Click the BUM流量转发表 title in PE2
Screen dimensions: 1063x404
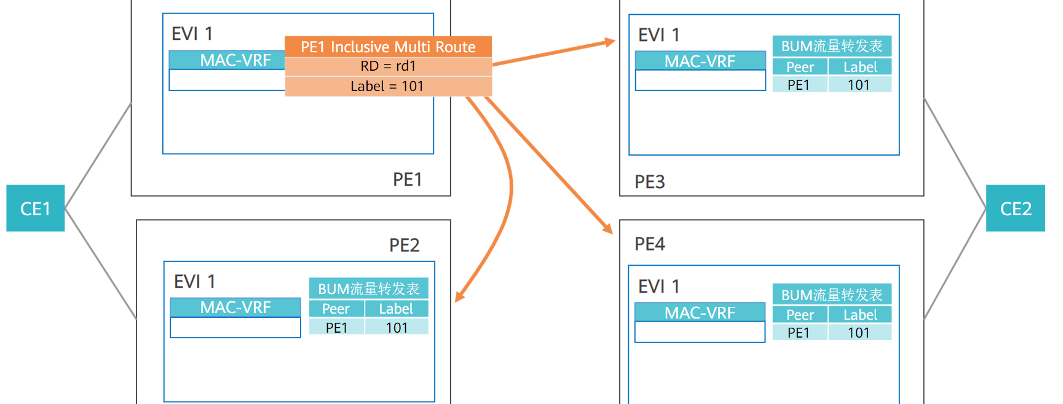[368, 289]
